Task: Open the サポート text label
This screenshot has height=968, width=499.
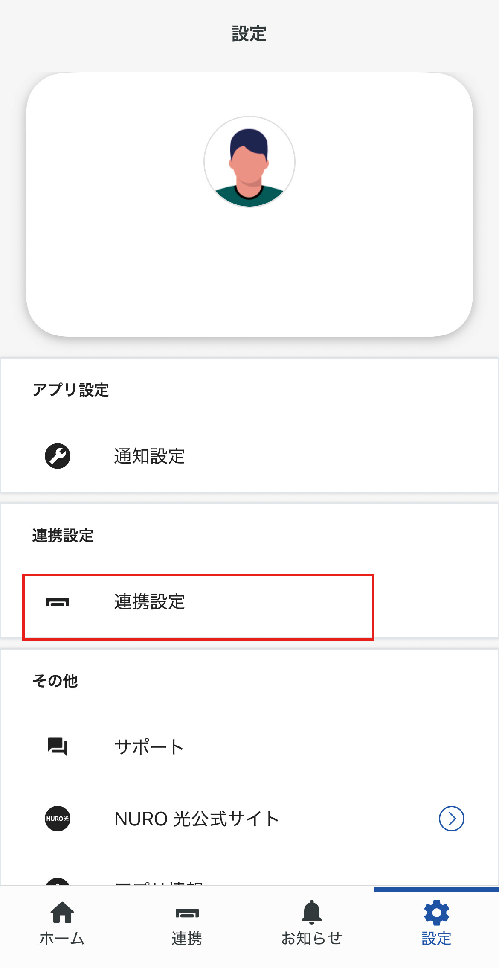Action: click(x=149, y=747)
